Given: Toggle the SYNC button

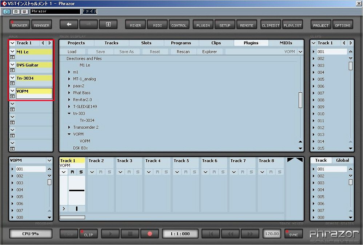Looking at the screenshot, I should point(294,234).
